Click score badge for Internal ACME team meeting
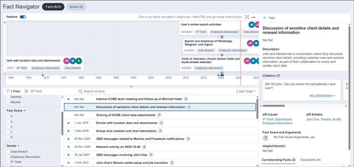Screen dimensions: 354x167 186,99
